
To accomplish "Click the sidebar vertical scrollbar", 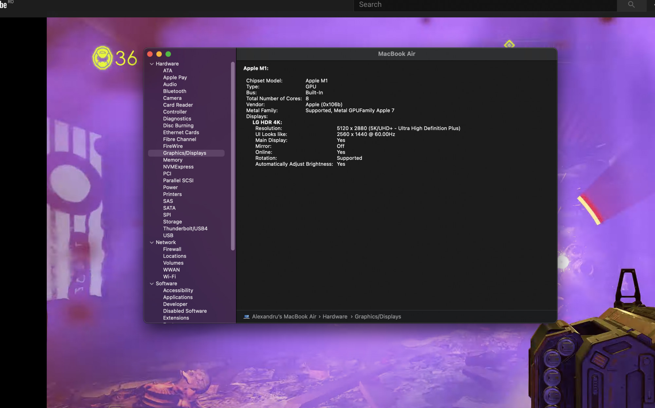I will coord(233,156).
